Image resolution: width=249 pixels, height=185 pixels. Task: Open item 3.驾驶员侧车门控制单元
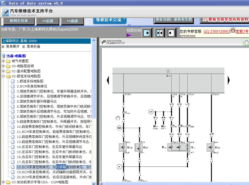(x=54, y=91)
